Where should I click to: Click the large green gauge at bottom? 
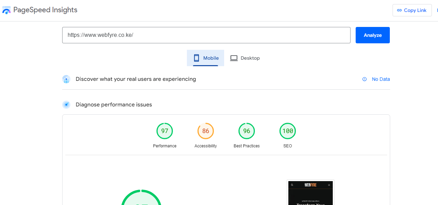click(x=141, y=201)
